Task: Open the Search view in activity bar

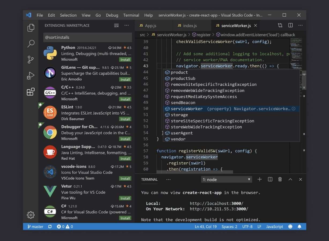Action: point(31,43)
